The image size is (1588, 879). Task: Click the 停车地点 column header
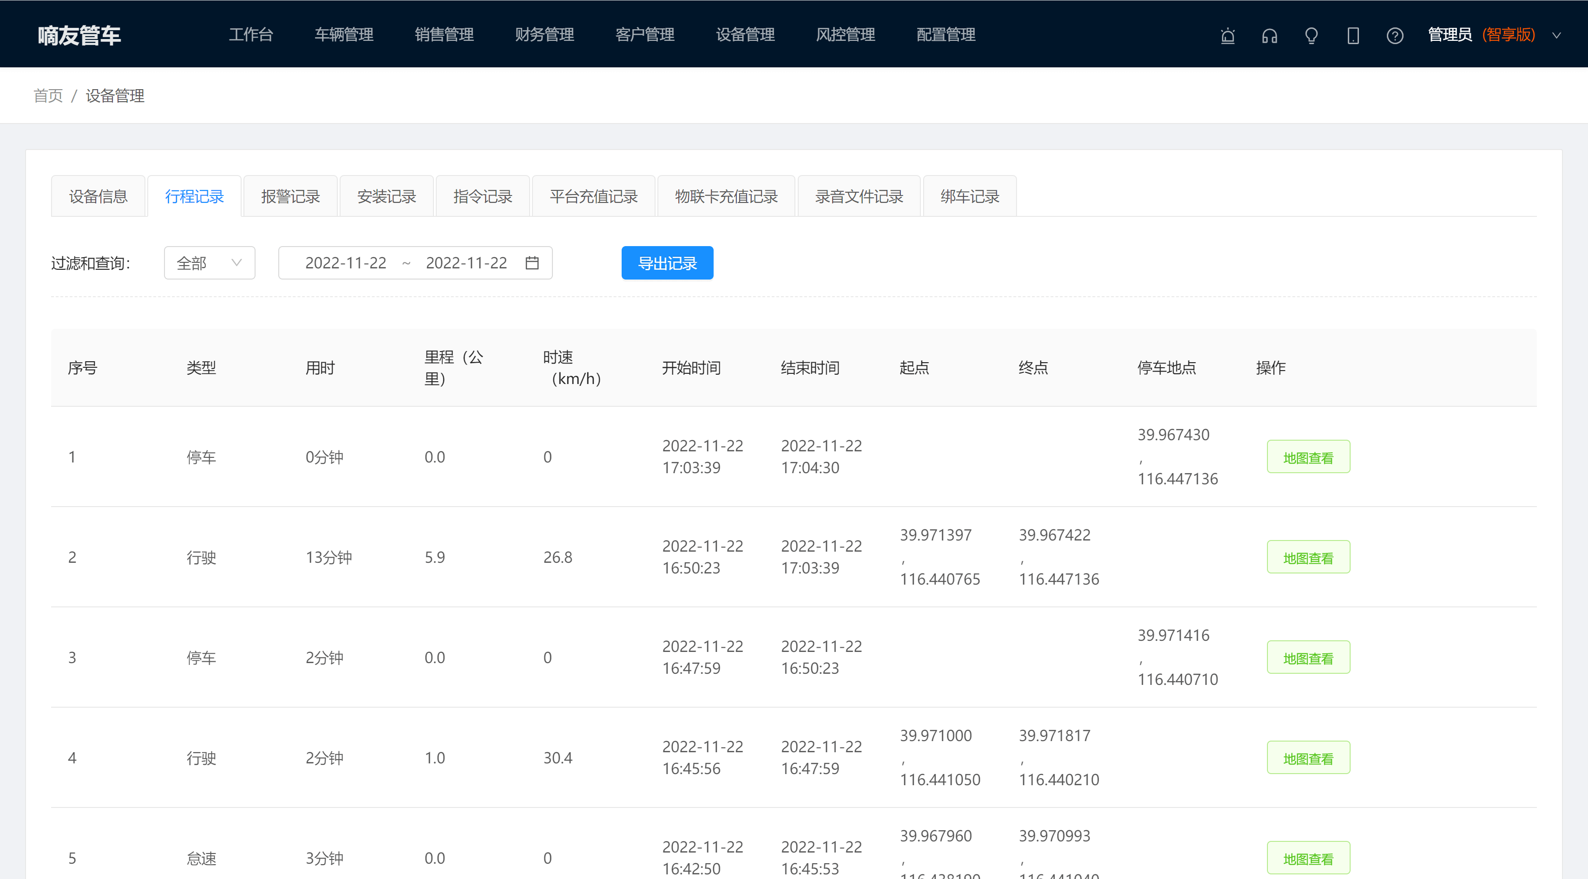pyautogui.click(x=1167, y=368)
